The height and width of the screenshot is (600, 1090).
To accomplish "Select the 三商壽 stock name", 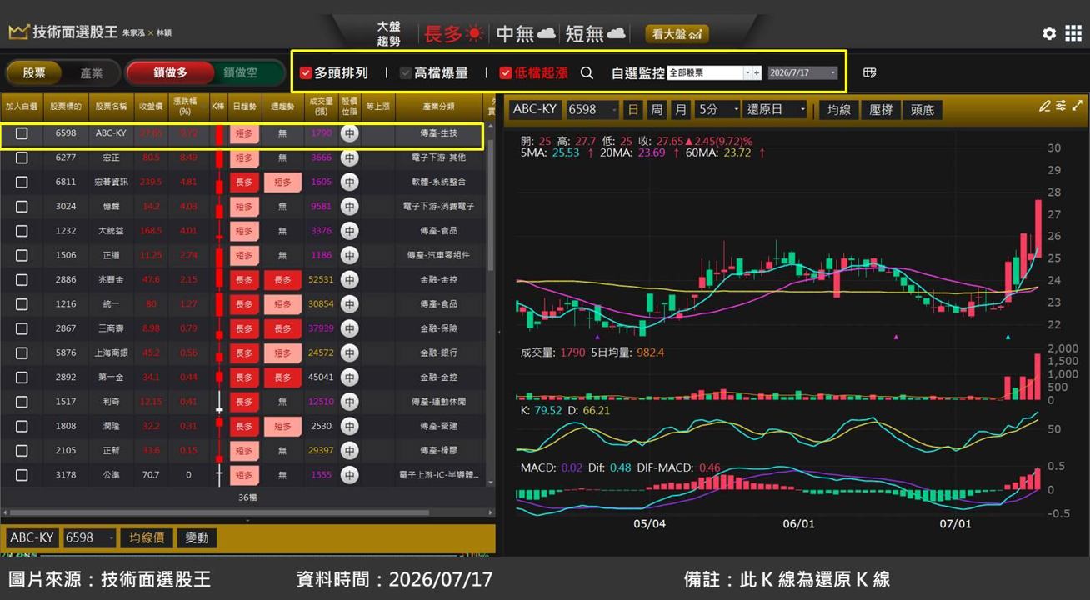I will pos(111,328).
